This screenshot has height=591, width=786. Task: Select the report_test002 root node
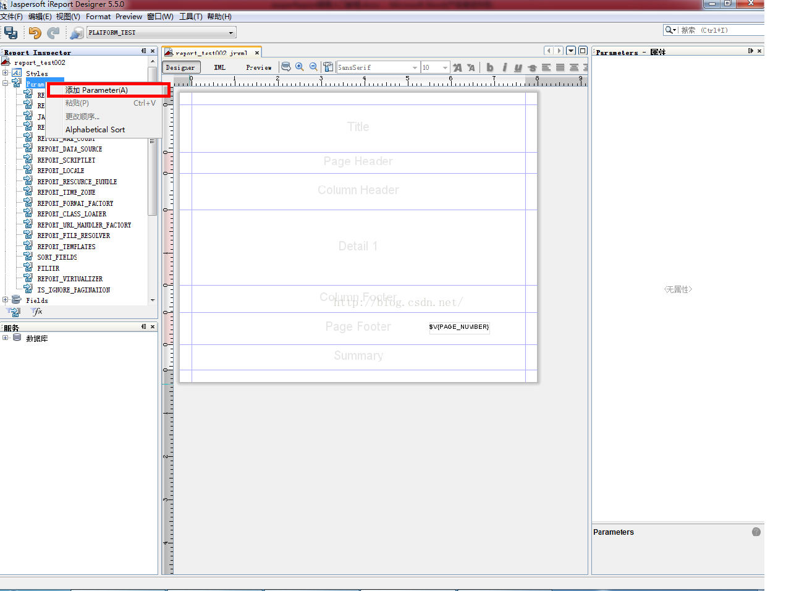click(x=40, y=62)
